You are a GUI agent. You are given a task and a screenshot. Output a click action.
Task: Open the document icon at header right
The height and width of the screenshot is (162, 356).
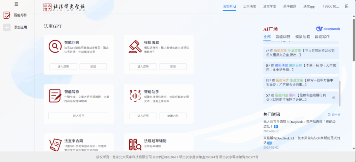pos(347,6)
